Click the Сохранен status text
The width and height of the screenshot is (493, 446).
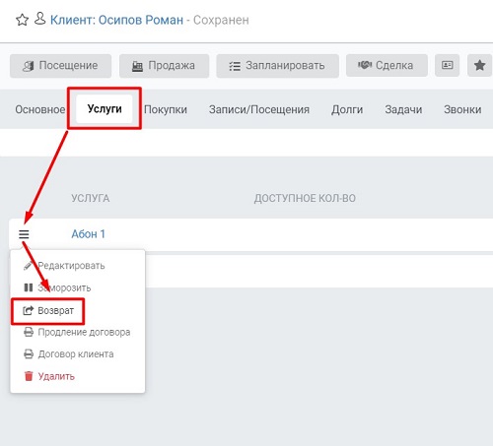(221, 20)
